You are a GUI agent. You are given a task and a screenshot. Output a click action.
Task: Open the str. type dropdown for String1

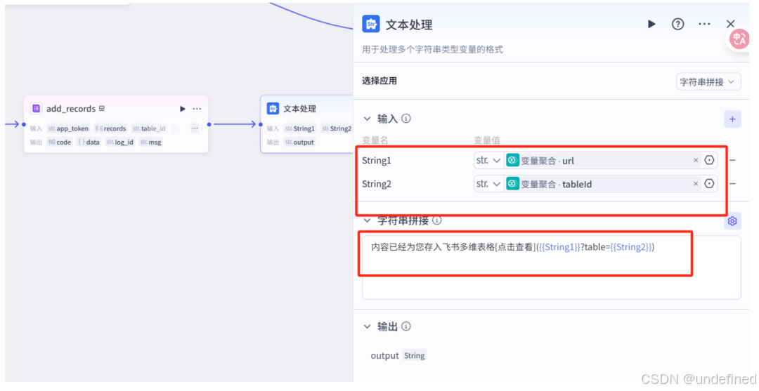pos(488,161)
